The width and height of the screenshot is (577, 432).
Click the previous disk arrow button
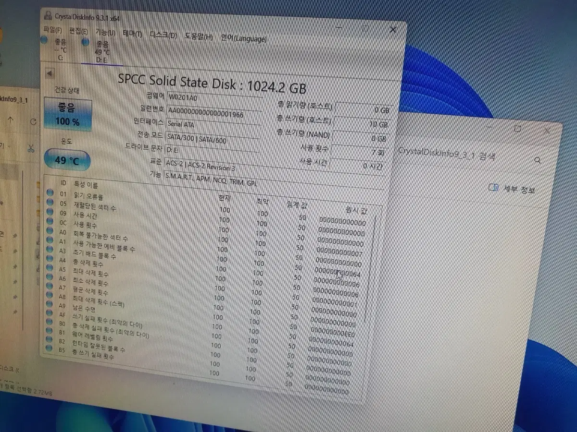click(x=49, y=73)
